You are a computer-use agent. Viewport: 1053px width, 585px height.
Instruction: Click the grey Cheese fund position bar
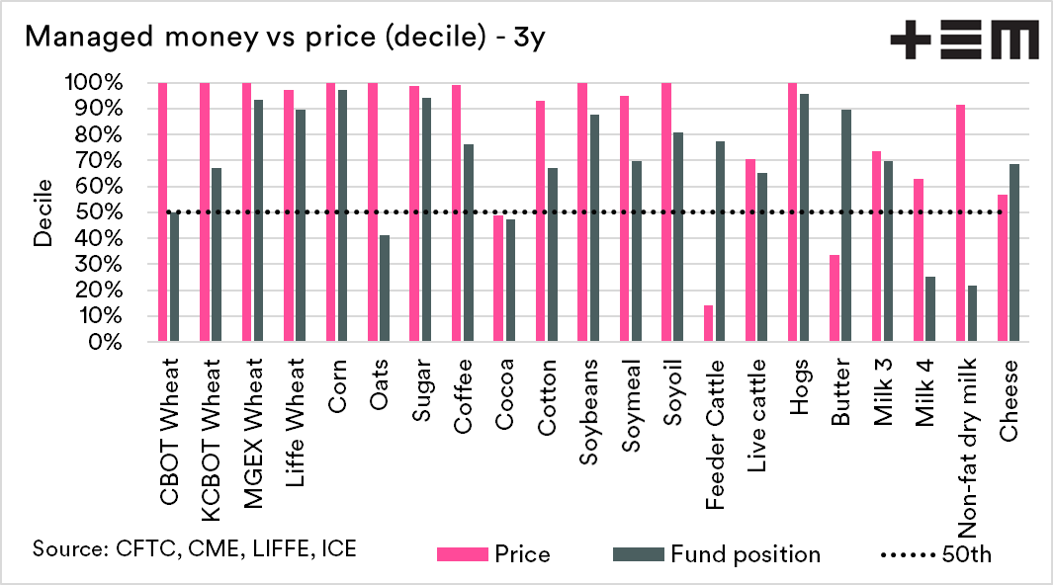pos(1014,253)
